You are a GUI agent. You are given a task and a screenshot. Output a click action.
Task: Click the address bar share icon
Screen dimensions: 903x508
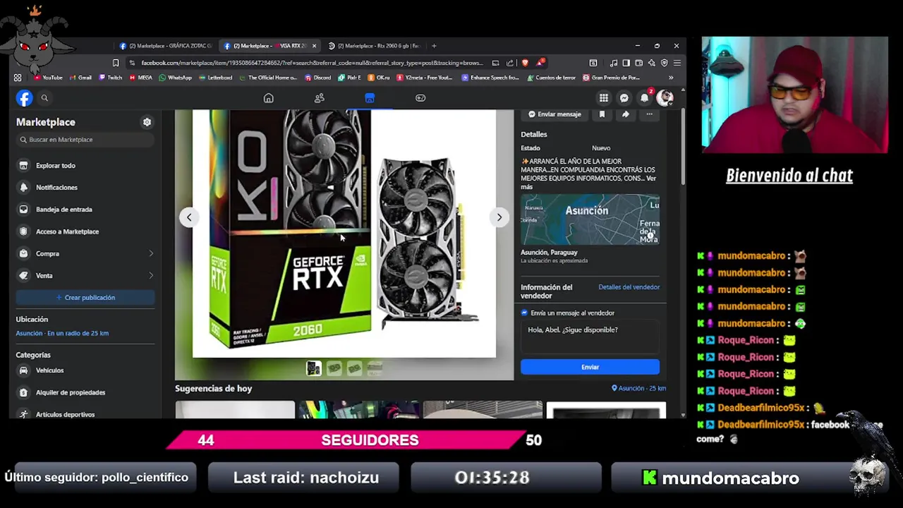click(509, 63)
